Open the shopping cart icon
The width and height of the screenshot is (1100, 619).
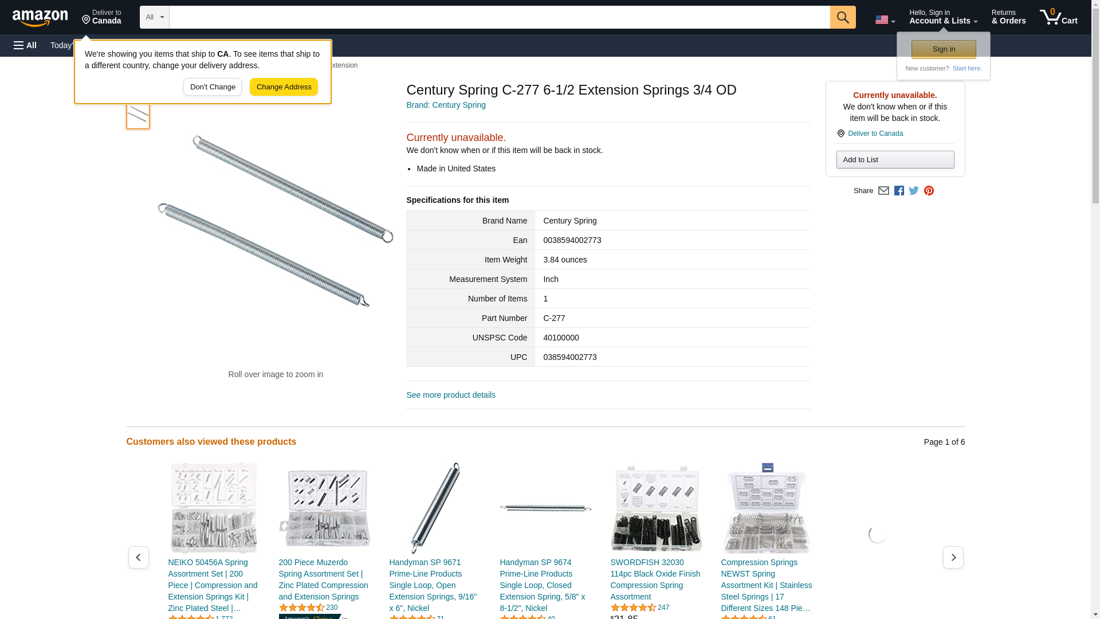[1058, 17]
